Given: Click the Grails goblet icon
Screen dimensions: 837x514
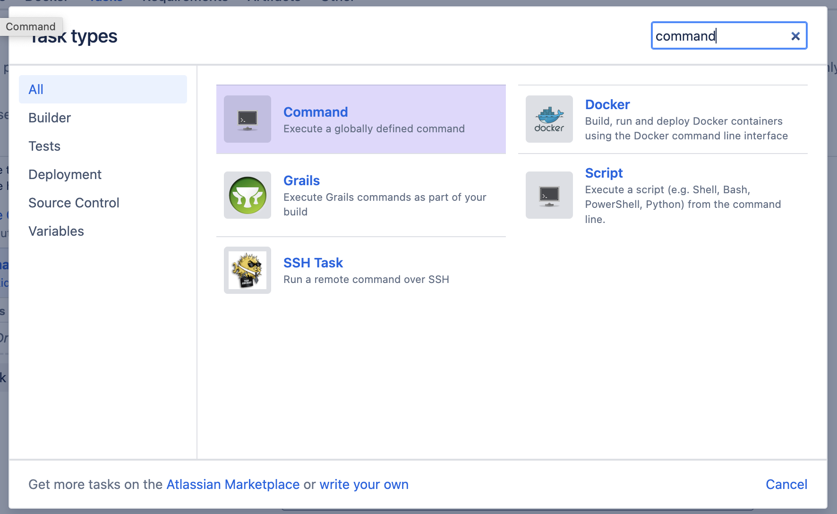Looking at the screenshot, I should point(248,195).
